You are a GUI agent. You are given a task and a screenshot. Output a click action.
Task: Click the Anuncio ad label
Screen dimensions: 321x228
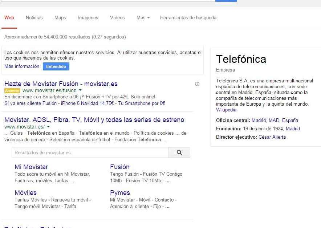(12, 90)
